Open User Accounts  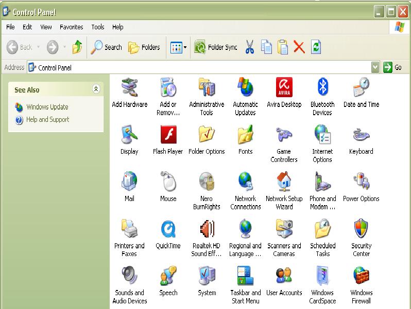click(284, 281)
